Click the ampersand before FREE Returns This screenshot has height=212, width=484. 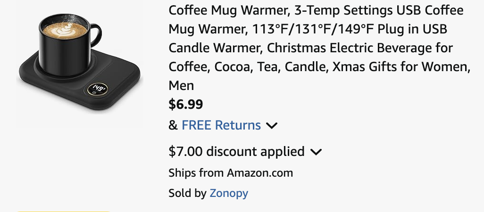(x=173, y=125)
